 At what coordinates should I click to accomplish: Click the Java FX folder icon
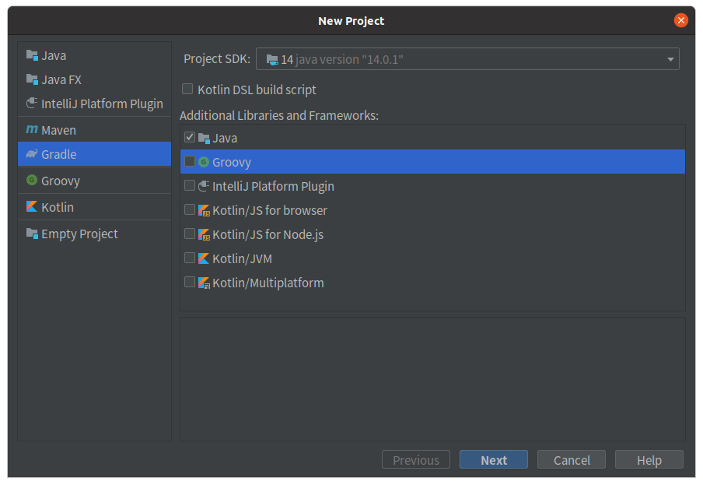click(x=32, y=79)
